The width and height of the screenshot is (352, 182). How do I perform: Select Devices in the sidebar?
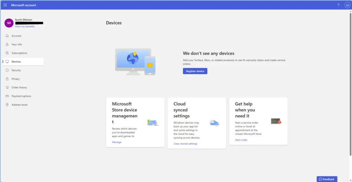[16, 62]
